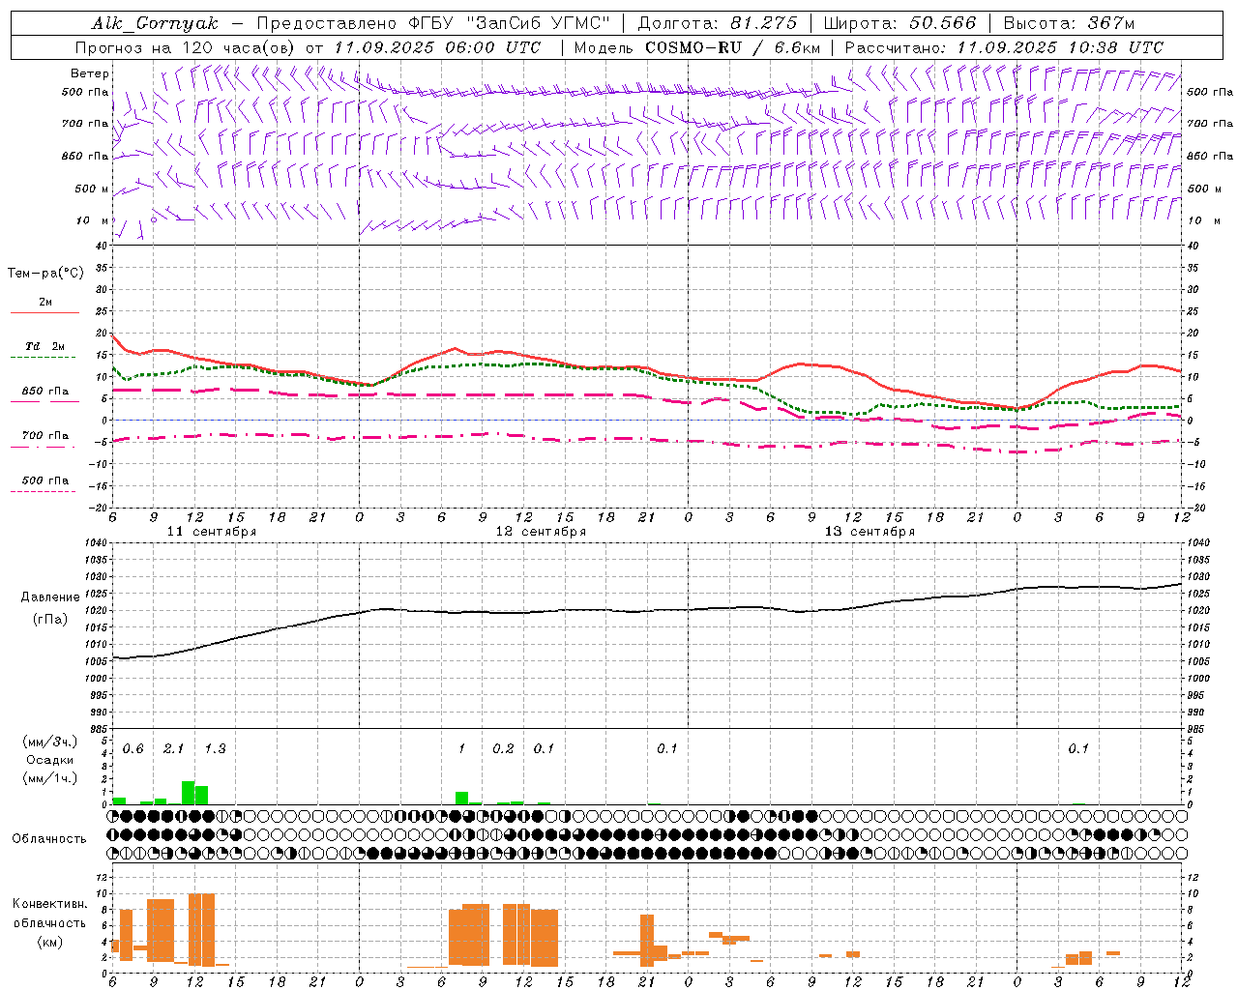
Task: Click the 2.1 precipitation total value
Action: pos(174,749)
